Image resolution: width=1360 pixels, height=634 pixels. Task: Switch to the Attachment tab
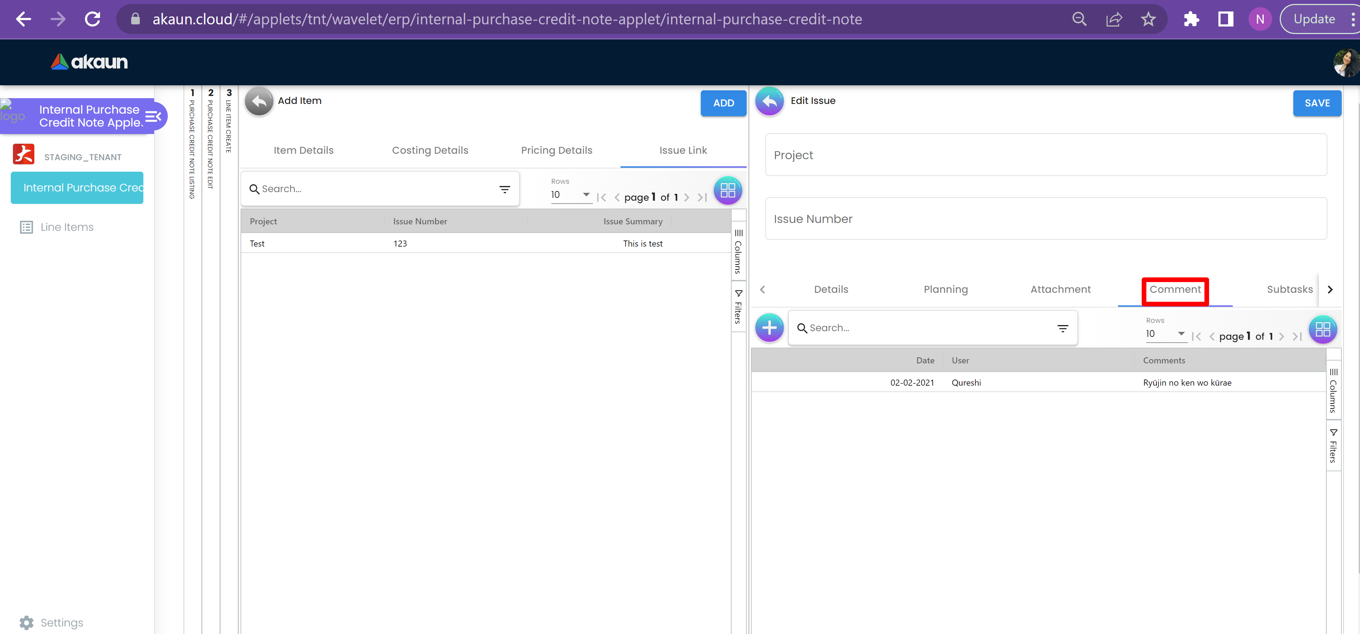(x=1060, y=289)
